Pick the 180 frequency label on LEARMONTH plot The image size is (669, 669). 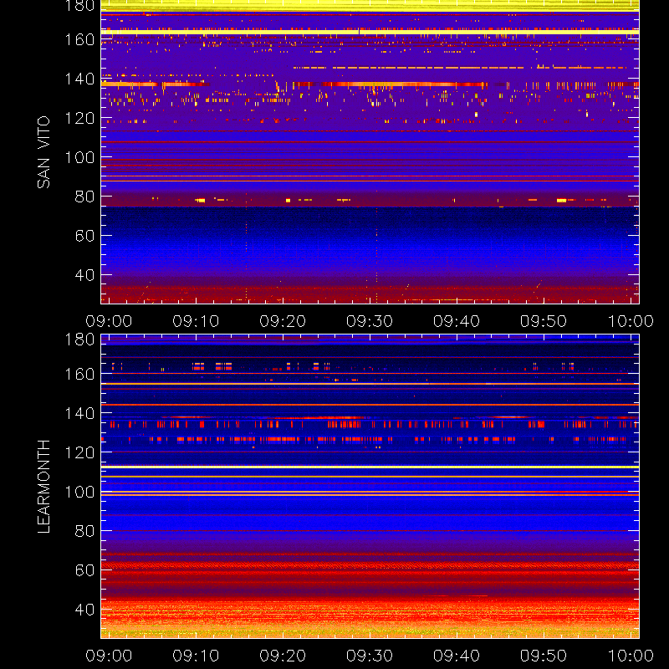(x=79, y=340)
